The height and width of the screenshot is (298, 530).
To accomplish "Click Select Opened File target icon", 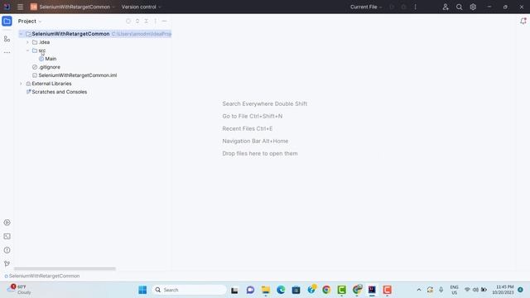I will click(128, 21).
